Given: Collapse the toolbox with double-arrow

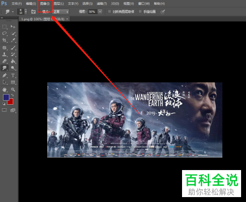Looking at the screenshot, I should [x=2, y=18].
